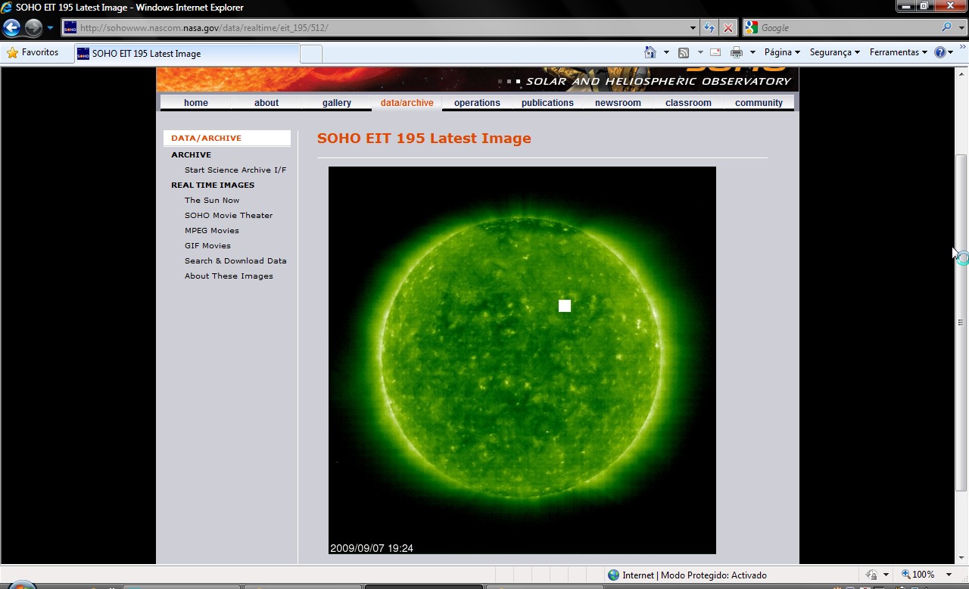Click the SOHO banner logo at top
The height and width of the screenshot is (589, 969).
click(477, 79)
